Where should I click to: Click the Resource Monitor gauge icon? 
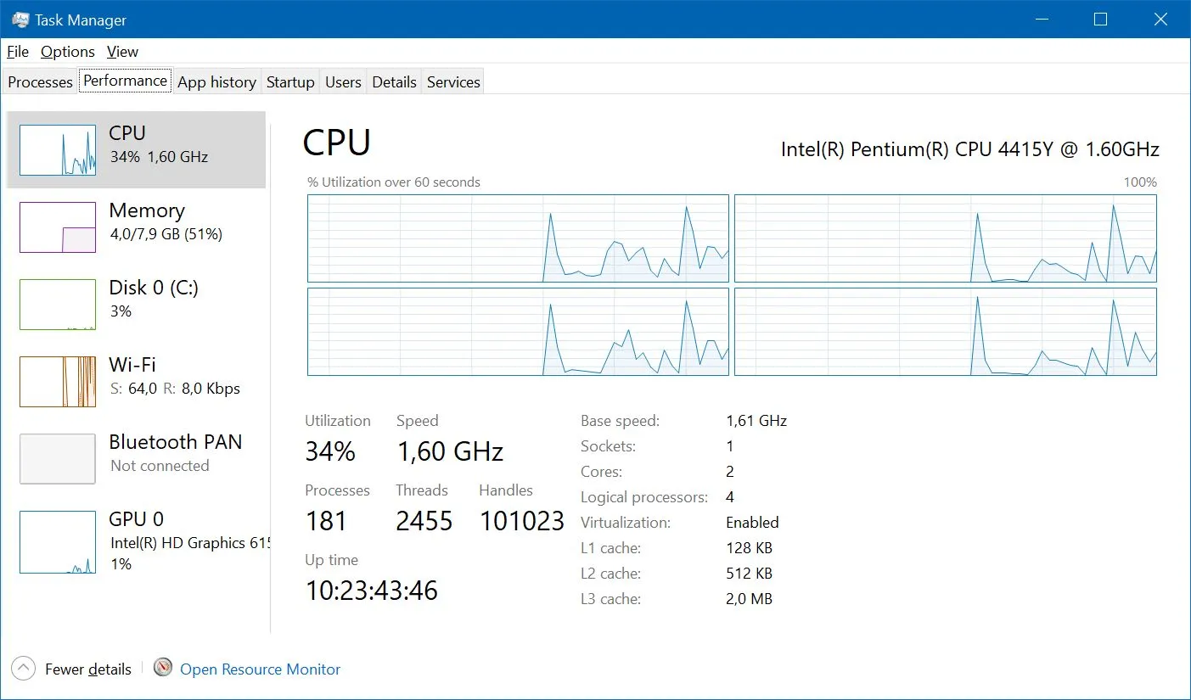pos(163,669)
